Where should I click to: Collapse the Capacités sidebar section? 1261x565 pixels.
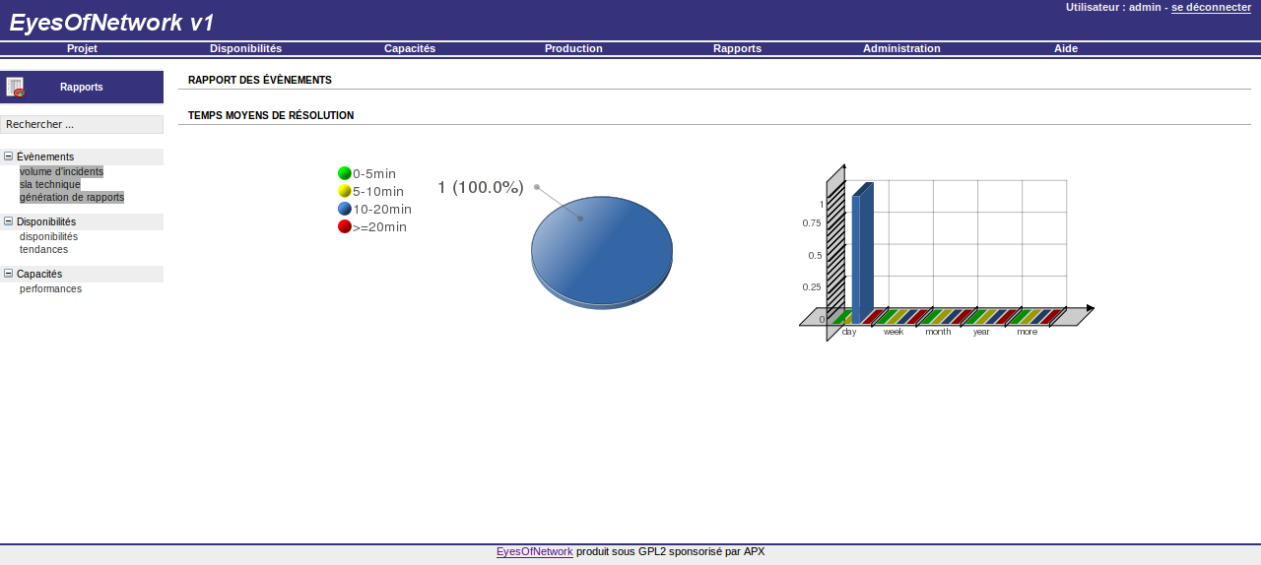coord(9,274)
